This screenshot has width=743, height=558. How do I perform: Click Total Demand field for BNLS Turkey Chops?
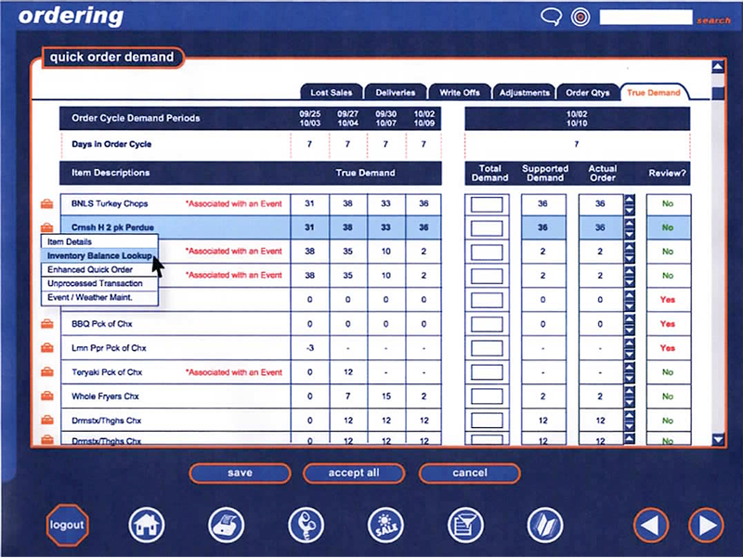(x=487, y=204)
